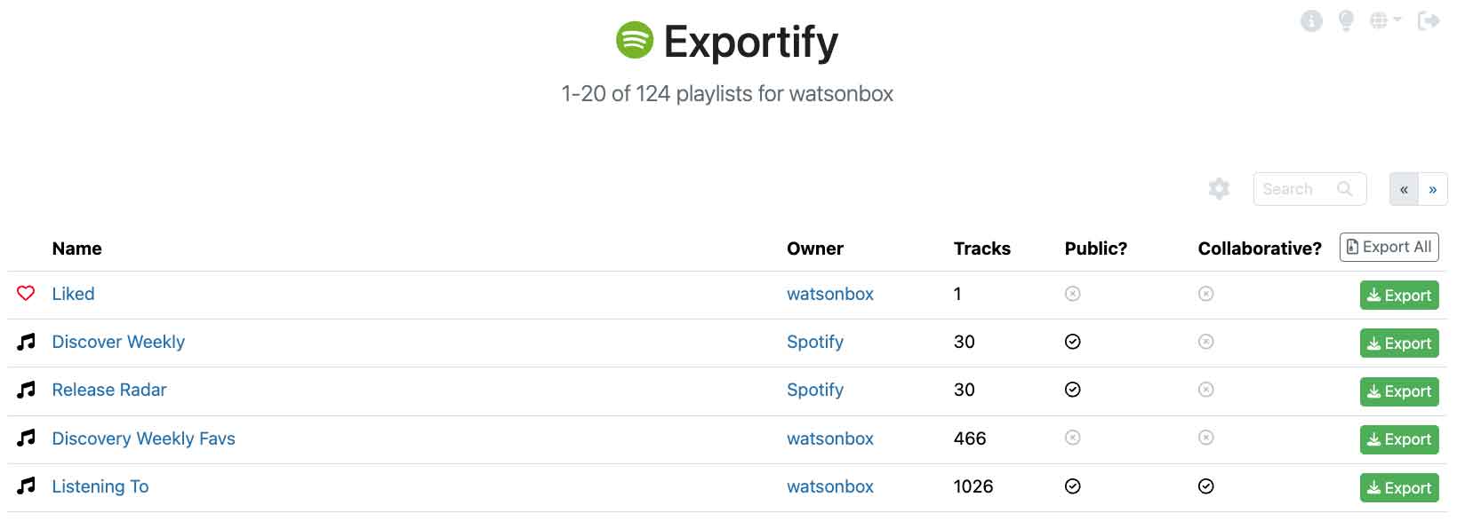Click inside the Search field
1457x521 pixels.
[1298, 188]
